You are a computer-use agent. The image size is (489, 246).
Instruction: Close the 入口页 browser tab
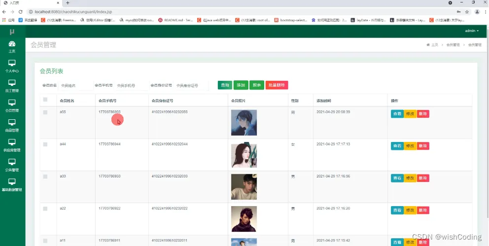58,3
